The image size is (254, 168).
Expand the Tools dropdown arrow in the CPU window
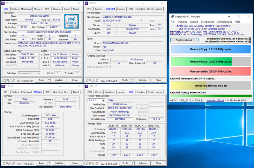(48, 80)
